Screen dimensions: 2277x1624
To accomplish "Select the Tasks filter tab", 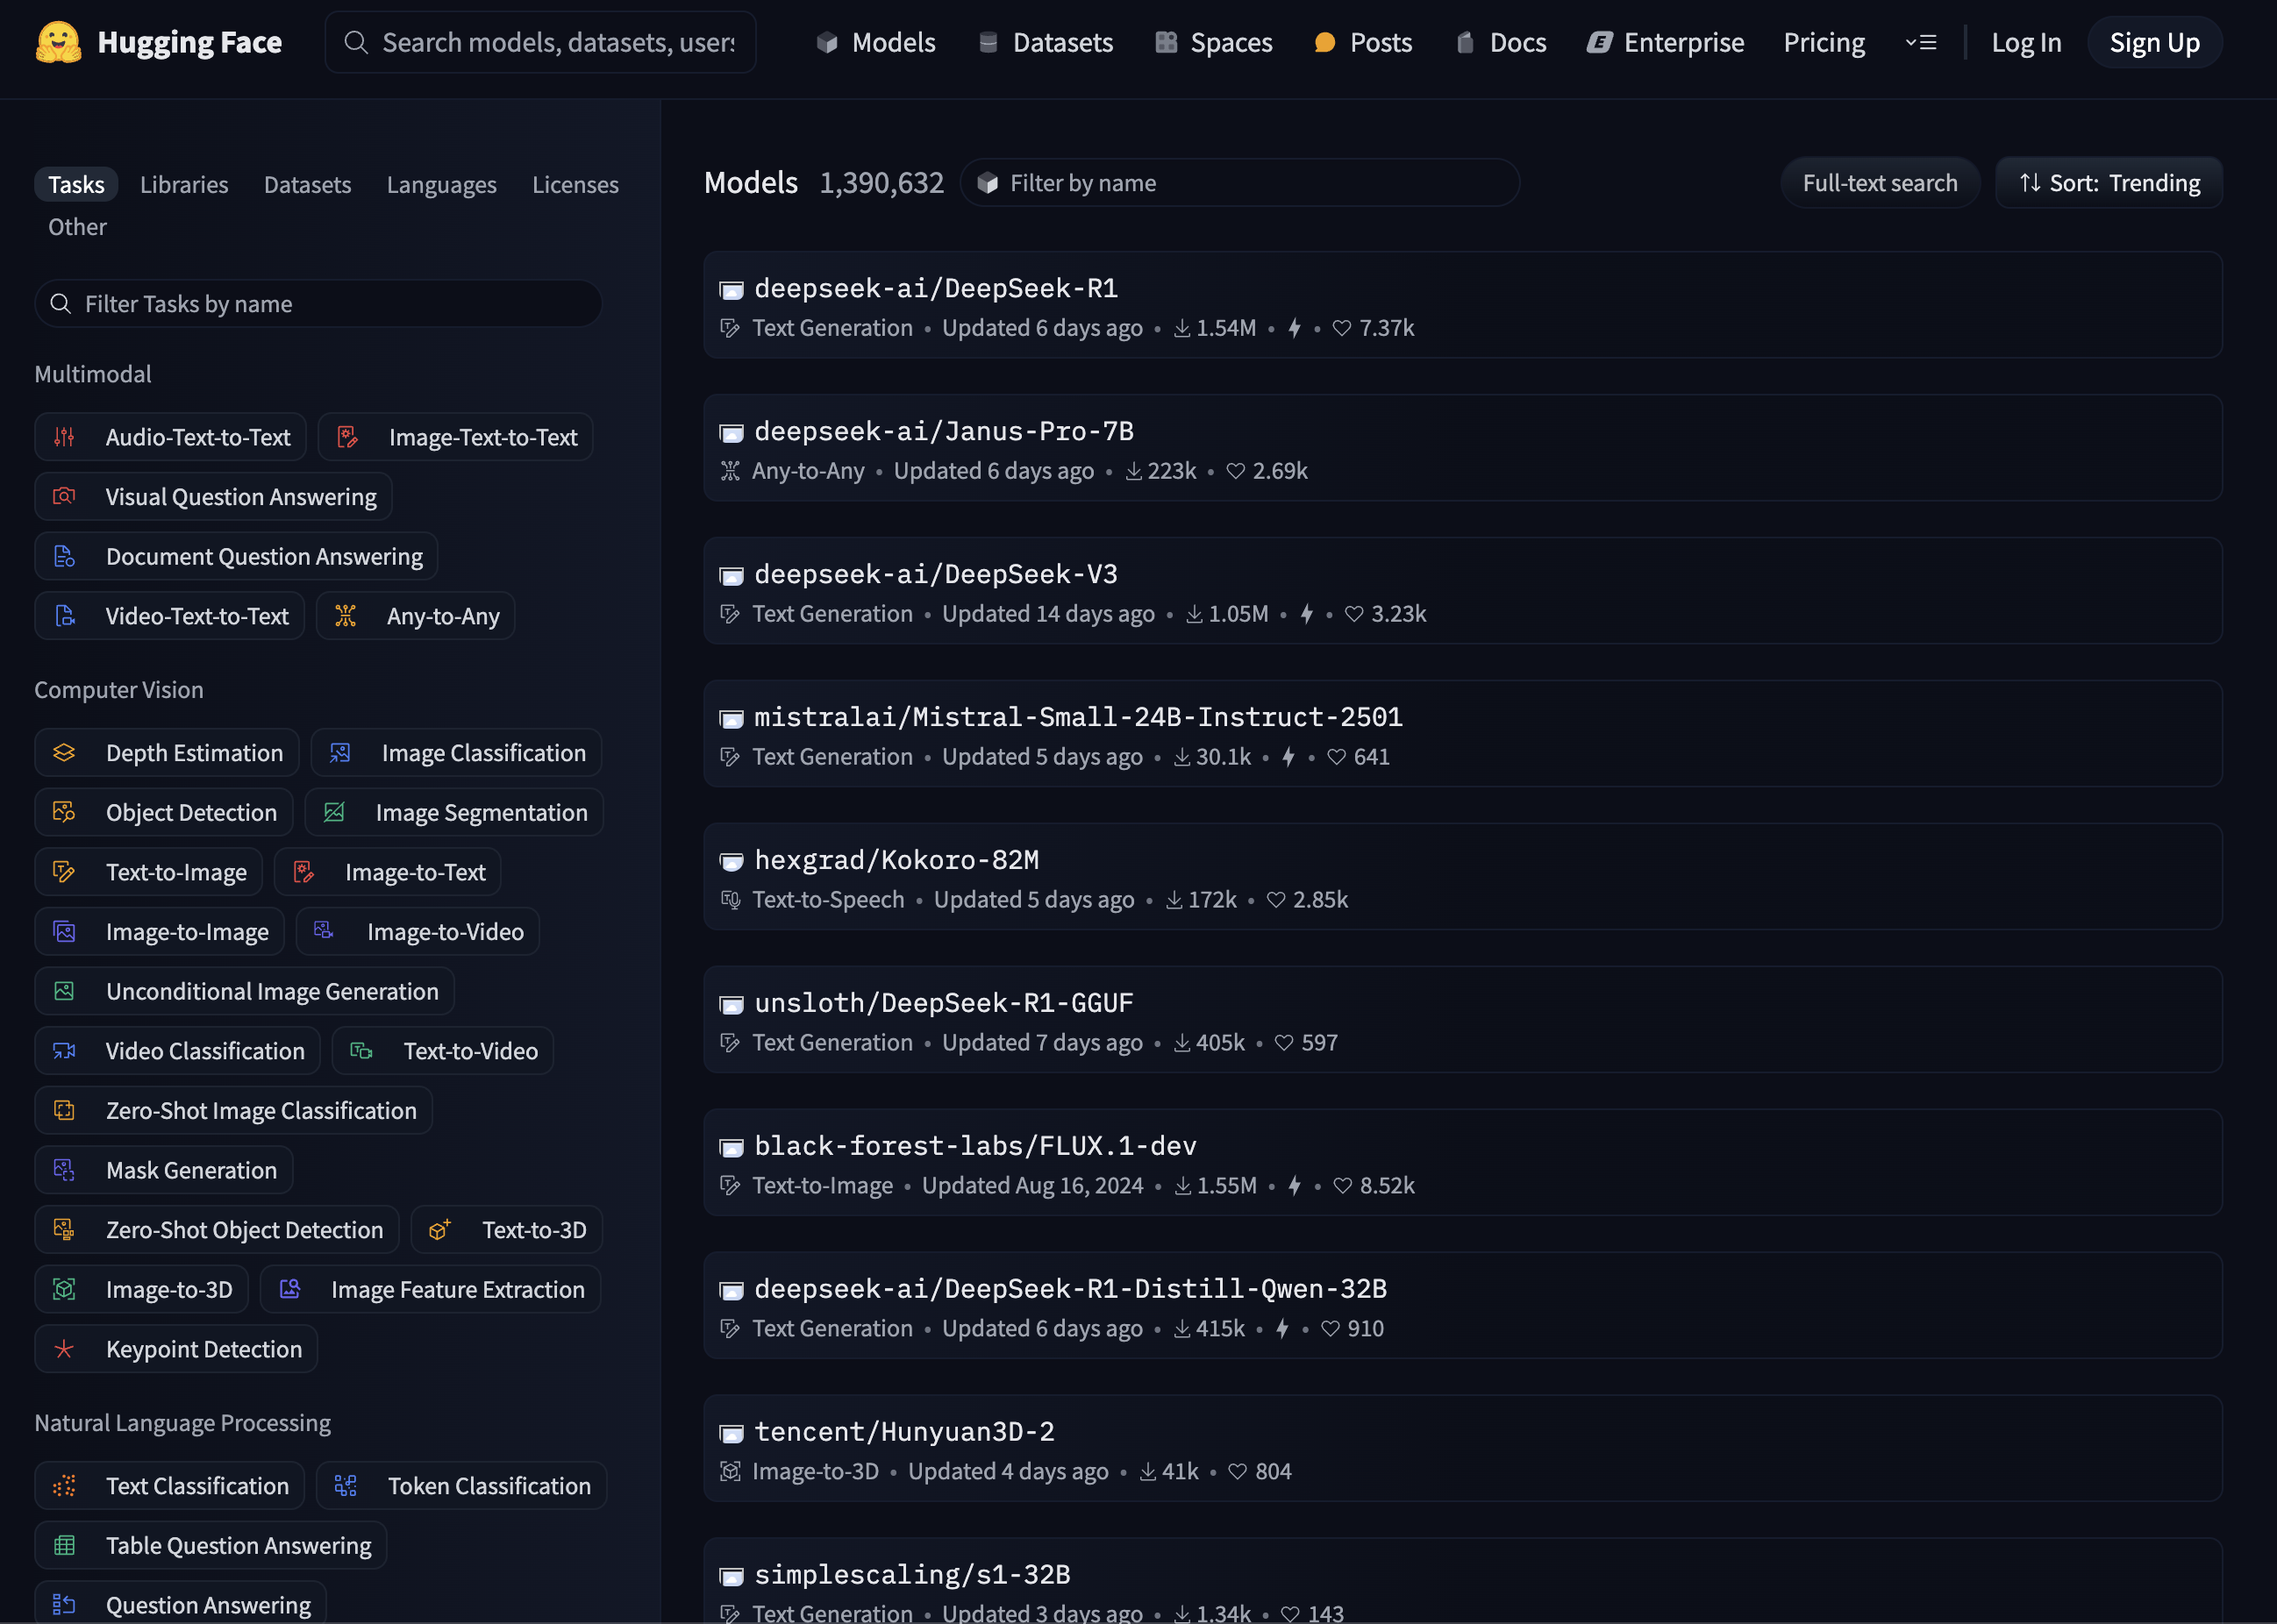I will coord(77,184).
